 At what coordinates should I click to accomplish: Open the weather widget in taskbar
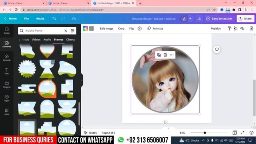pyautogui.click(x=189, y=140)
